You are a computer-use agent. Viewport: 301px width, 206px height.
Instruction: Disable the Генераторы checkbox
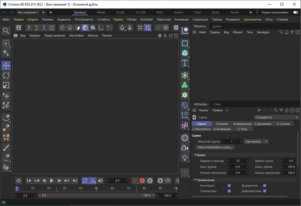point(229,191)
